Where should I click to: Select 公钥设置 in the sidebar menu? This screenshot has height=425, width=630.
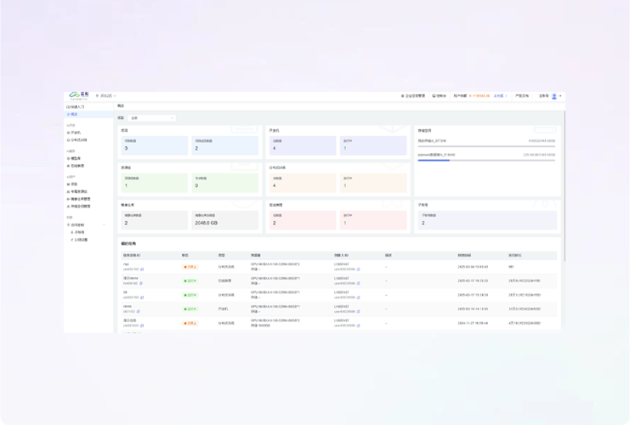tap(81, 240)
